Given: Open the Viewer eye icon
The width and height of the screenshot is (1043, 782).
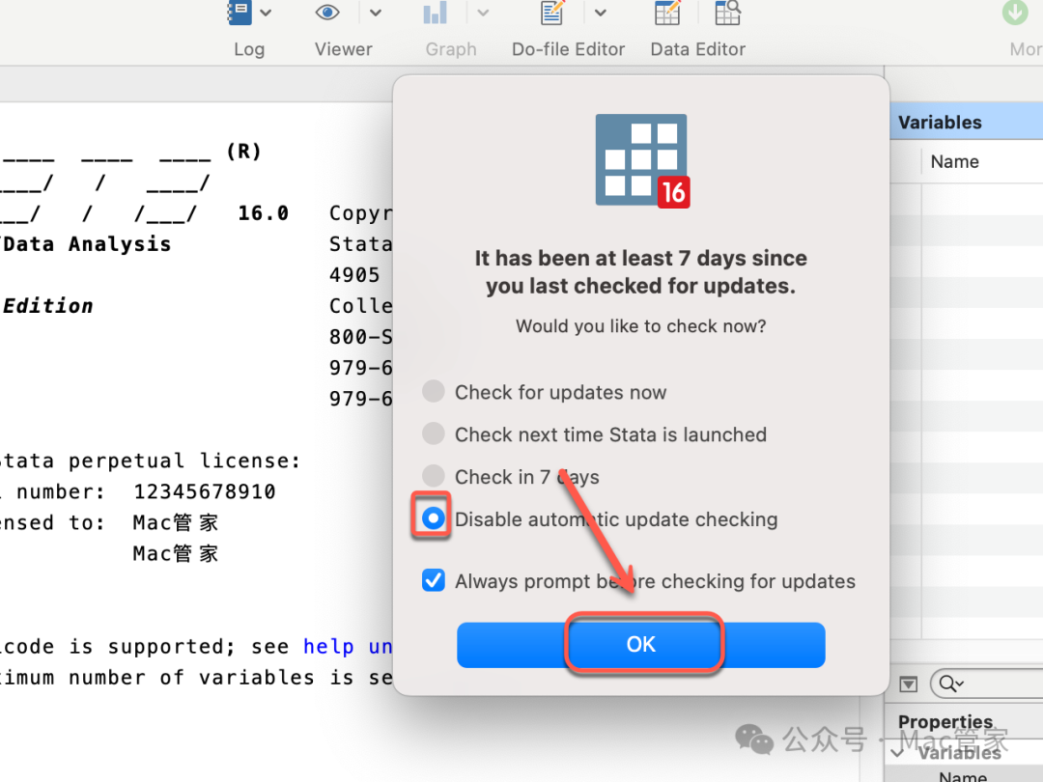Looking at the screenshot, I should click(x=327, y=13).
